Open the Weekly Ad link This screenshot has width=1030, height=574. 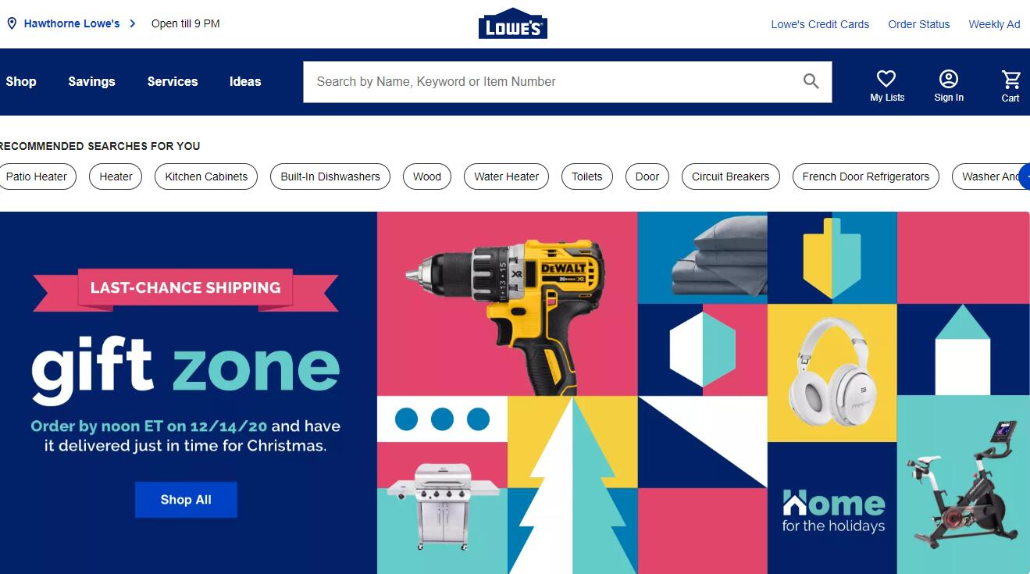pos(994,24)
